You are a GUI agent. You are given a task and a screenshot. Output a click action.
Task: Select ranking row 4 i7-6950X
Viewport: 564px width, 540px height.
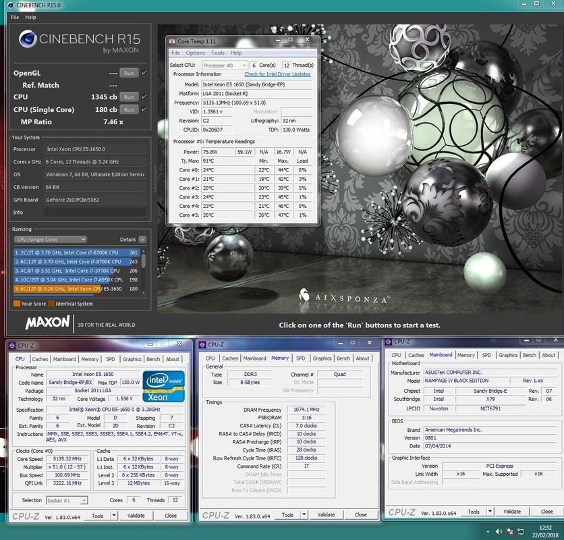[76, 279]
